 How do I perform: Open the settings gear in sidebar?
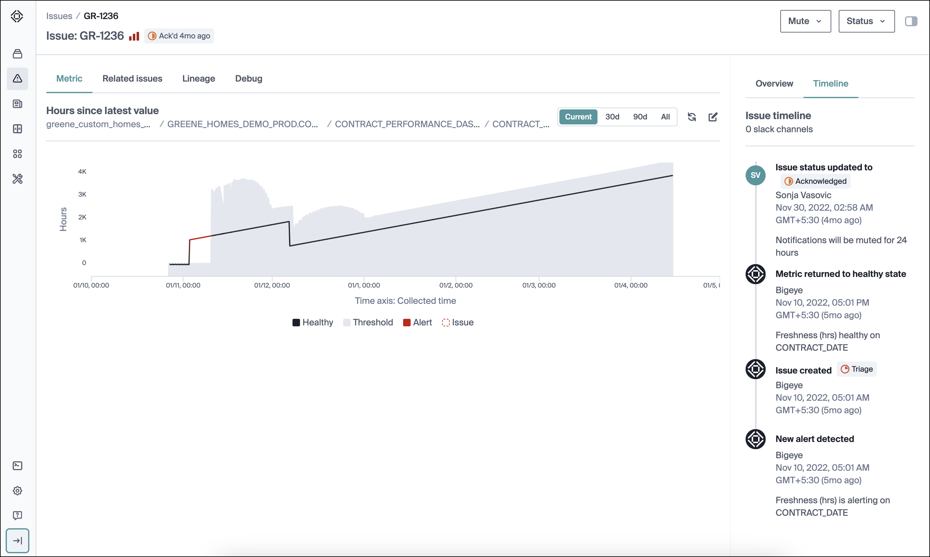[17, 490]
